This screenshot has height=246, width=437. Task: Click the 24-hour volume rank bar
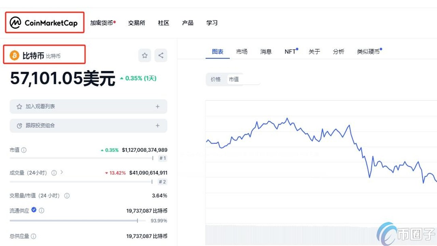[x=81, y=181]
